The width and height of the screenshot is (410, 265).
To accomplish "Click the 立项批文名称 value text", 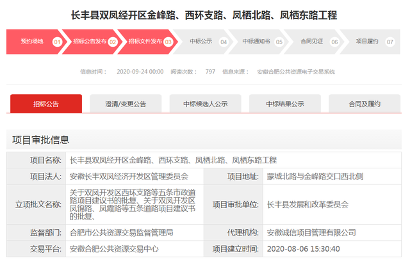I will [x=133, y=205].
